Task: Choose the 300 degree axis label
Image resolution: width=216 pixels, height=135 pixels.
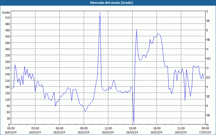Action: (x=8, y=62)
